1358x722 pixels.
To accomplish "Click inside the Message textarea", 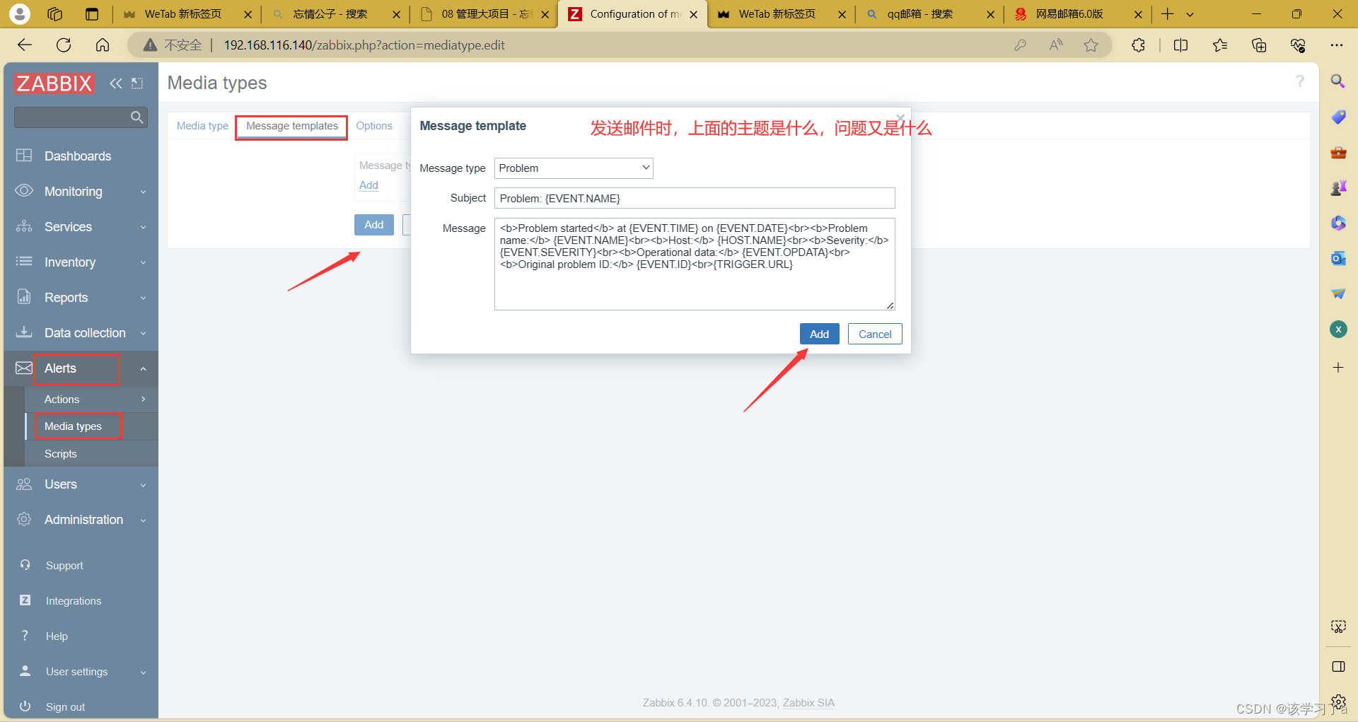I will pyautogui.click(x=695, y=264).
